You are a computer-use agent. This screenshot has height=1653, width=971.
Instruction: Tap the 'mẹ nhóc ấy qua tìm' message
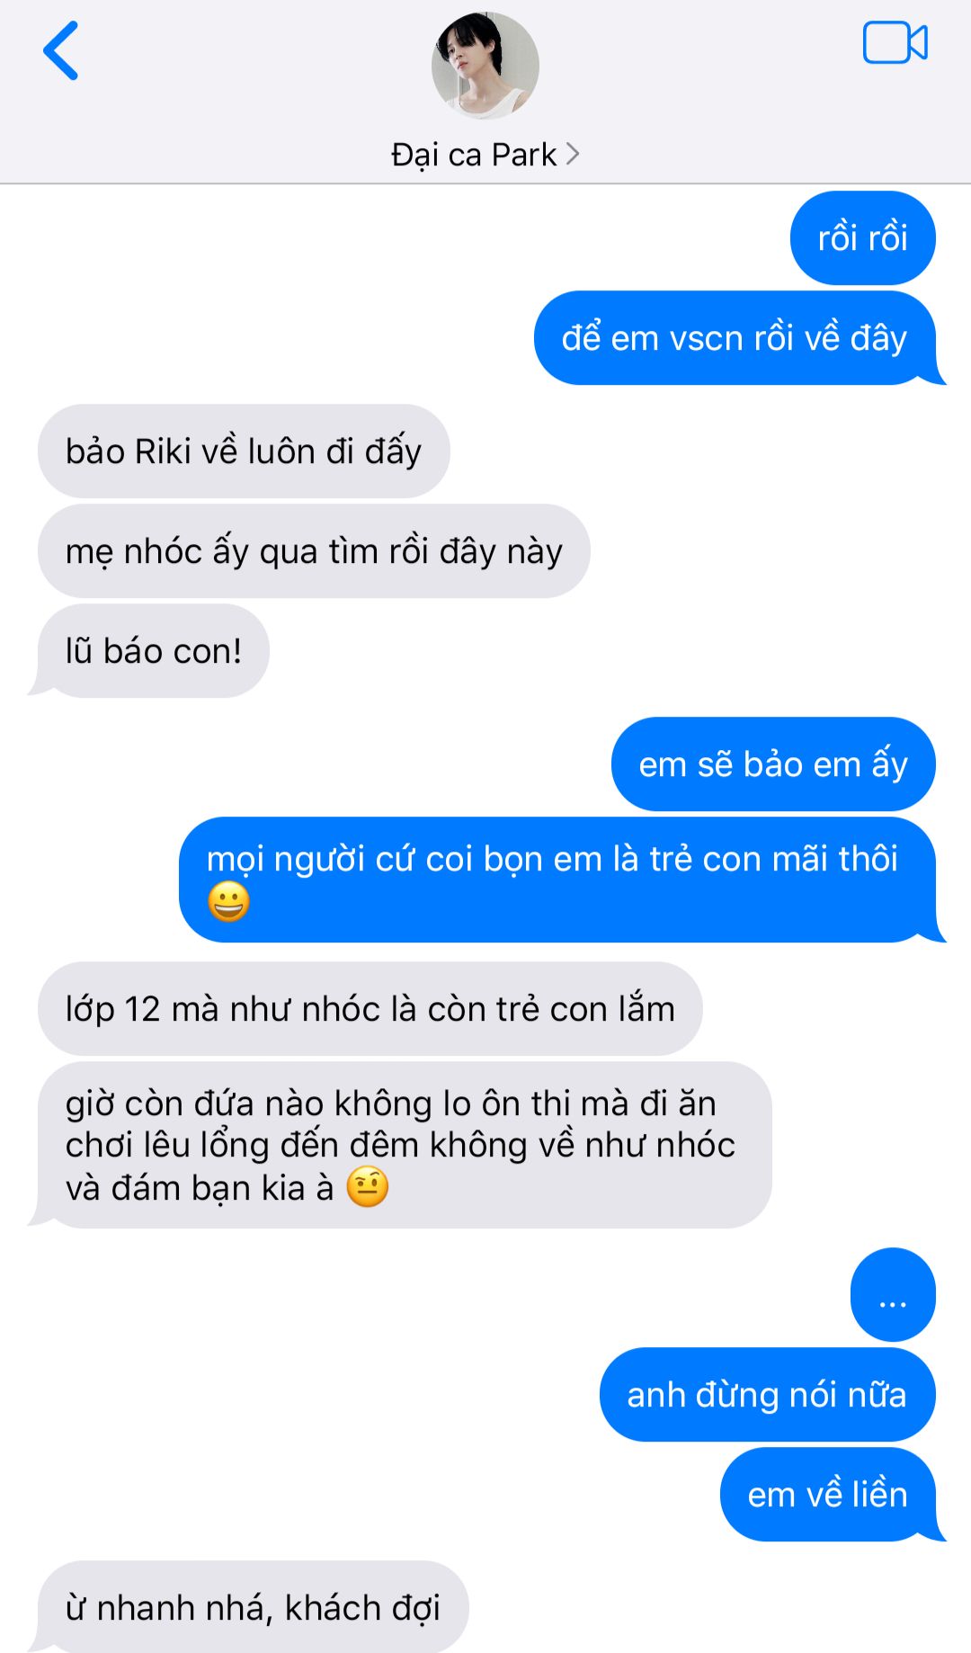click(x=314, y=551)
